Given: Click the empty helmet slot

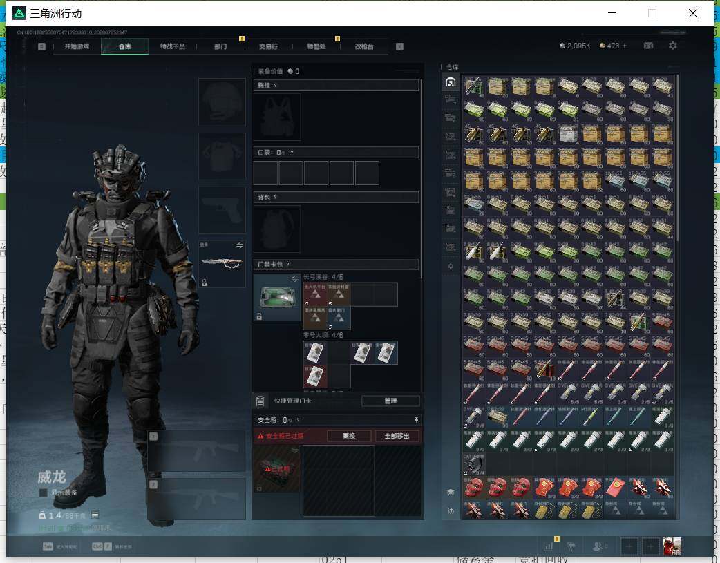Looking at the screenshot, I should (222, 102).
